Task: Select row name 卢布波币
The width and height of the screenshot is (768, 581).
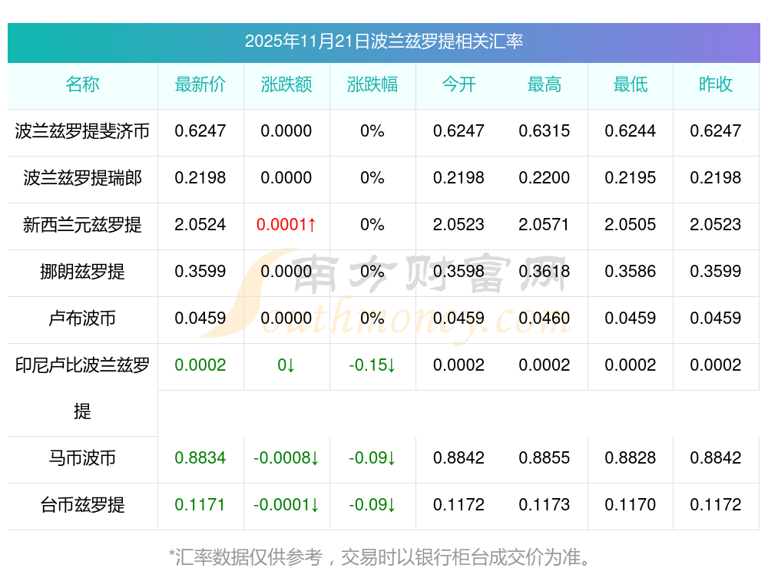Action: coord(82,319)
